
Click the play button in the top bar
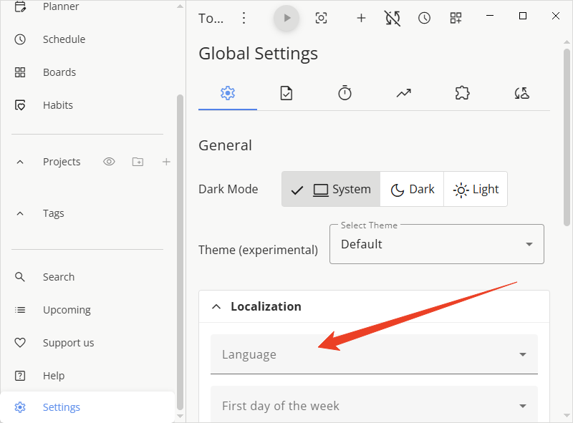[286, 18]
